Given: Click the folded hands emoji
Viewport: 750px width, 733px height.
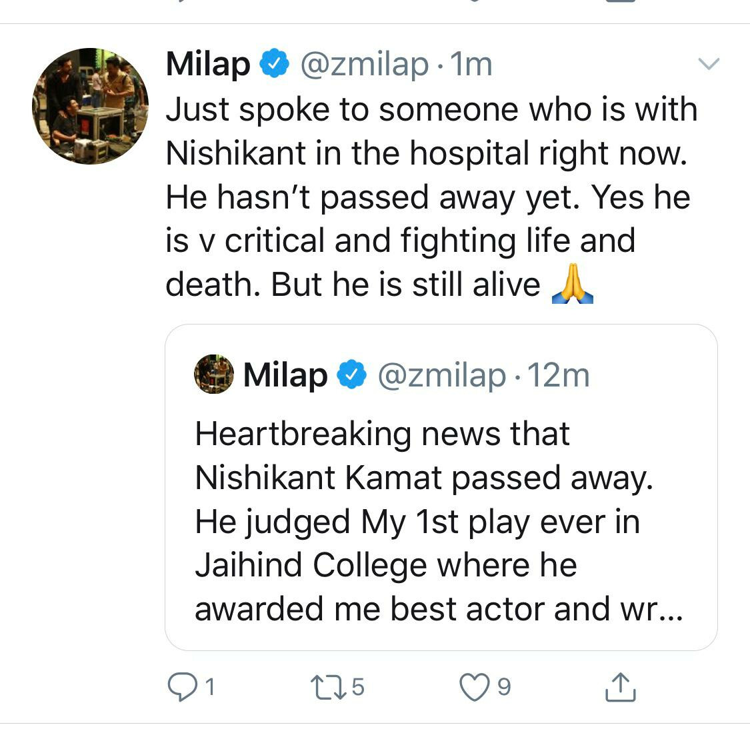Looking at the screenshot, I should (x=573, y=285).
